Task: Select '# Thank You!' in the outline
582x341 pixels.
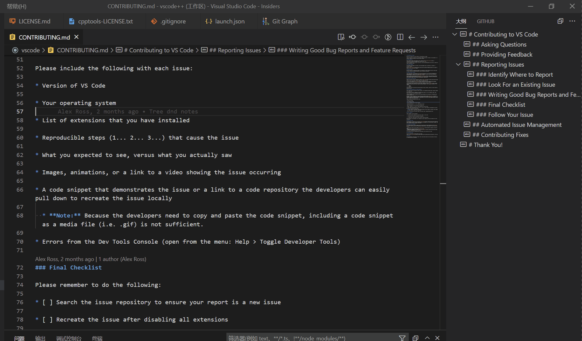Action: tap(485, 145)
